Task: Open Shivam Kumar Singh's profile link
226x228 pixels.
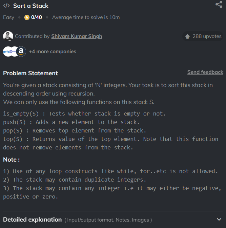Action: pos(77,36)
